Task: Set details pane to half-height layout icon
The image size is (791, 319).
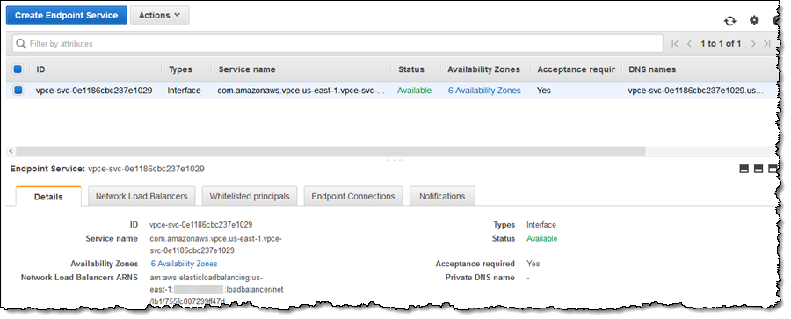Action: pos(758,169)
